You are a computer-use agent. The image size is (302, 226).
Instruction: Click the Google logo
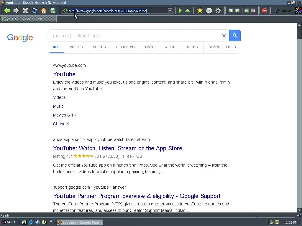point(20,38)
